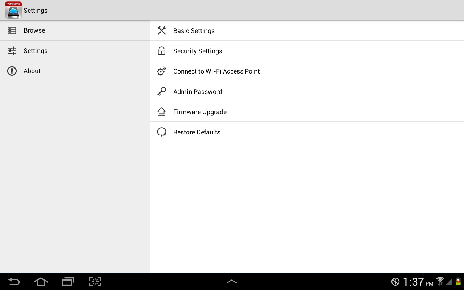
Task: Click the gear icon for Wi-Fi Access Point
Action: tap(162, 71)
